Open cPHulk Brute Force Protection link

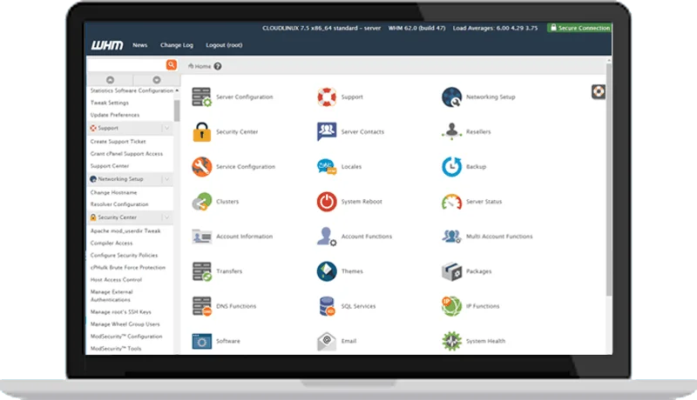pyautogui.click(x=127, y=268)
